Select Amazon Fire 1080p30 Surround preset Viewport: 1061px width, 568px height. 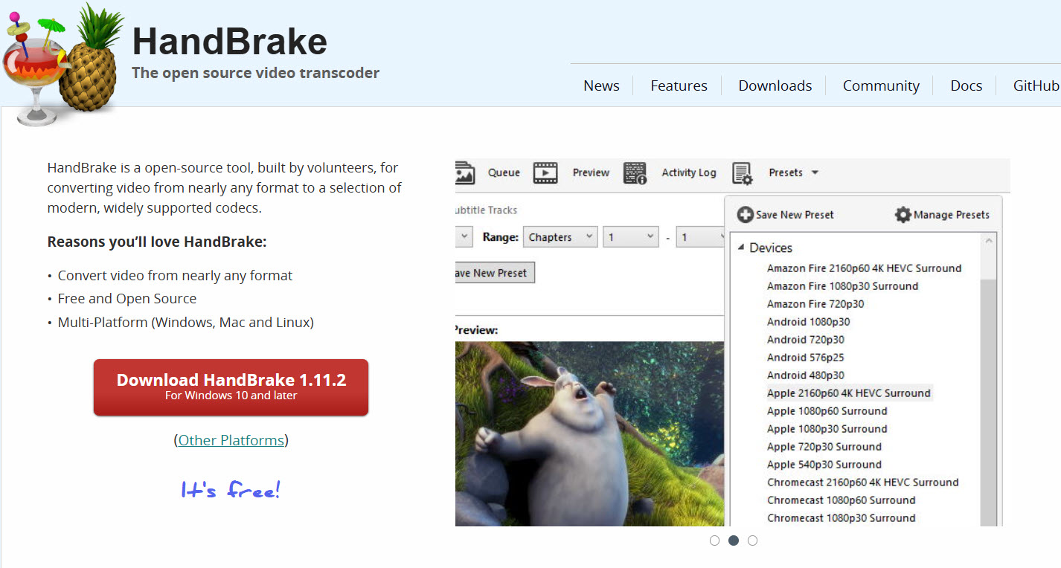(842, 286)
